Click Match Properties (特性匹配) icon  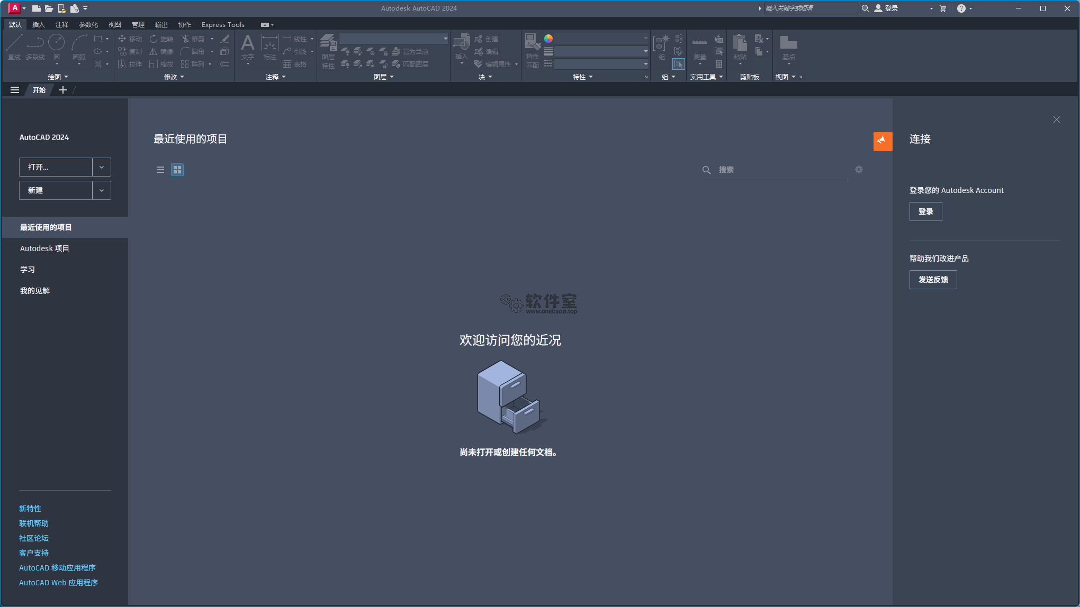533,42
